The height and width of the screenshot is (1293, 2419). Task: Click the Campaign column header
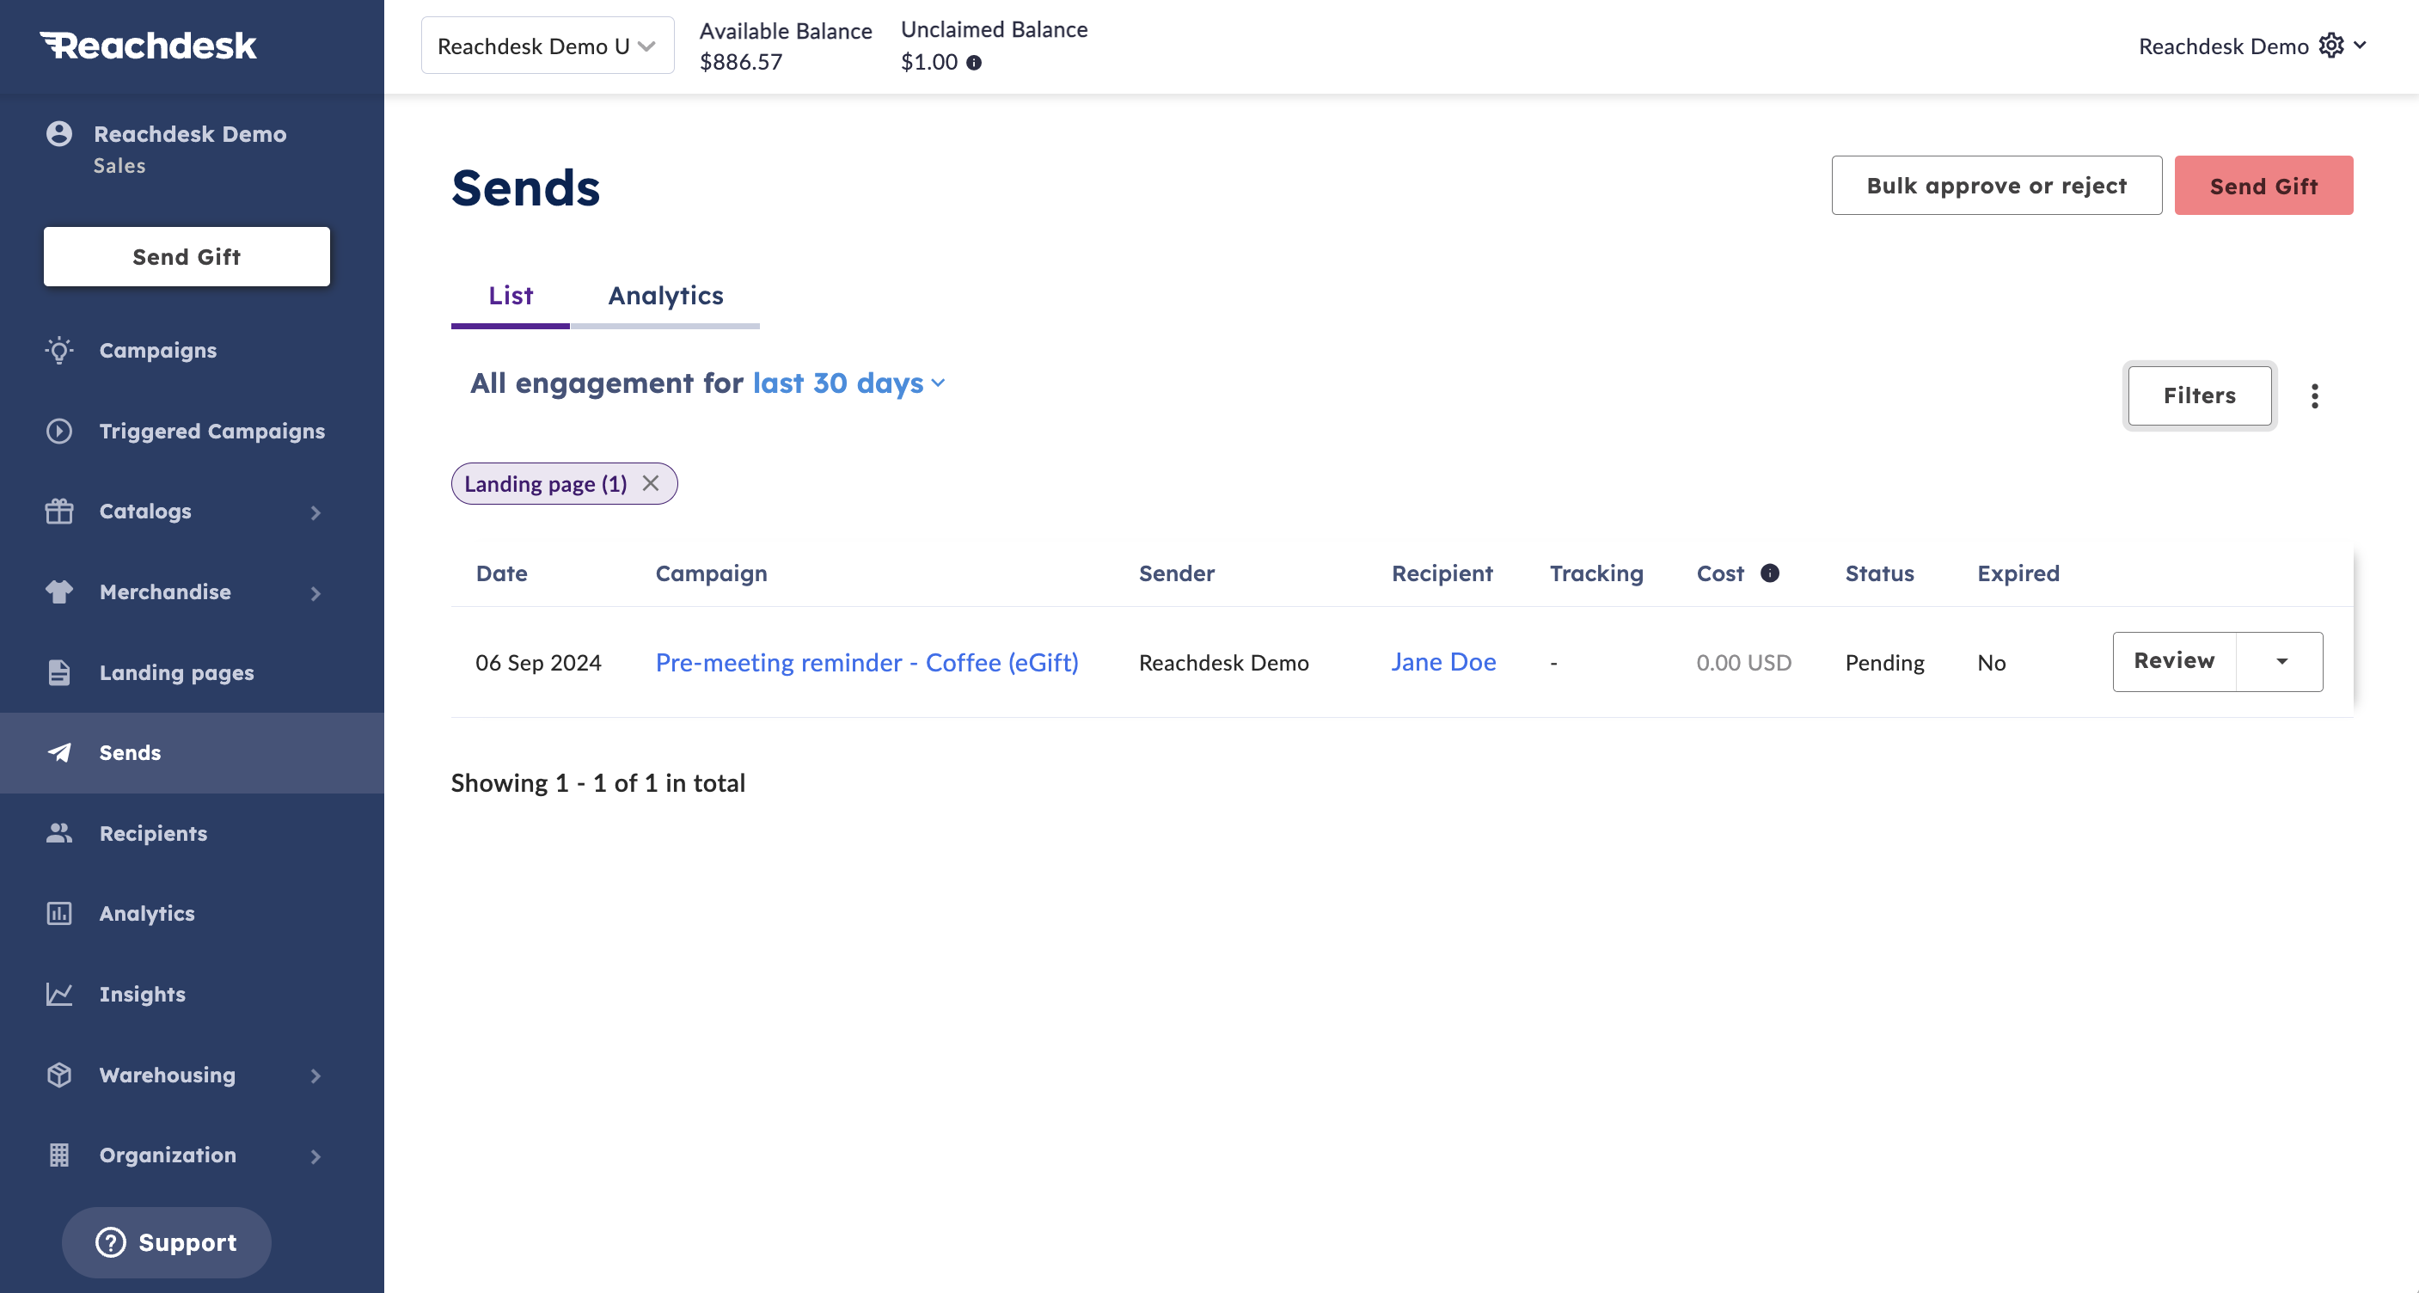coord(711,573)
